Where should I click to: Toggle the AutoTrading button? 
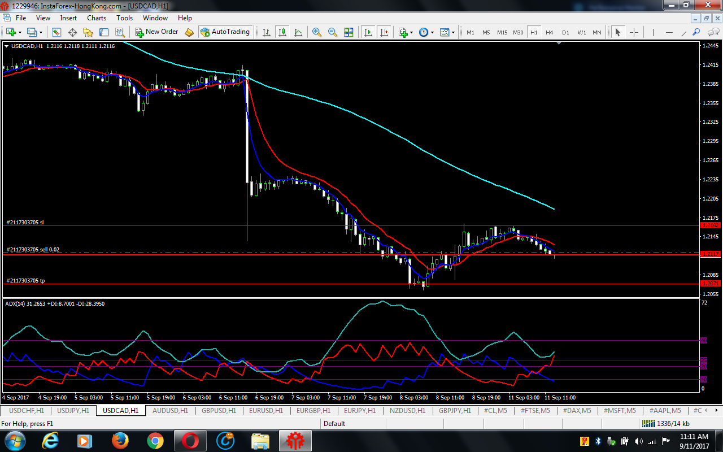click(x=225, y=32)
